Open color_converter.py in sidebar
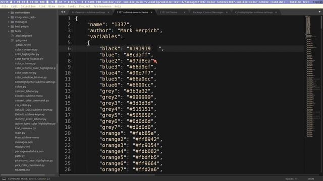This screenshot has width=323, height=181. [x=26, y=50]
